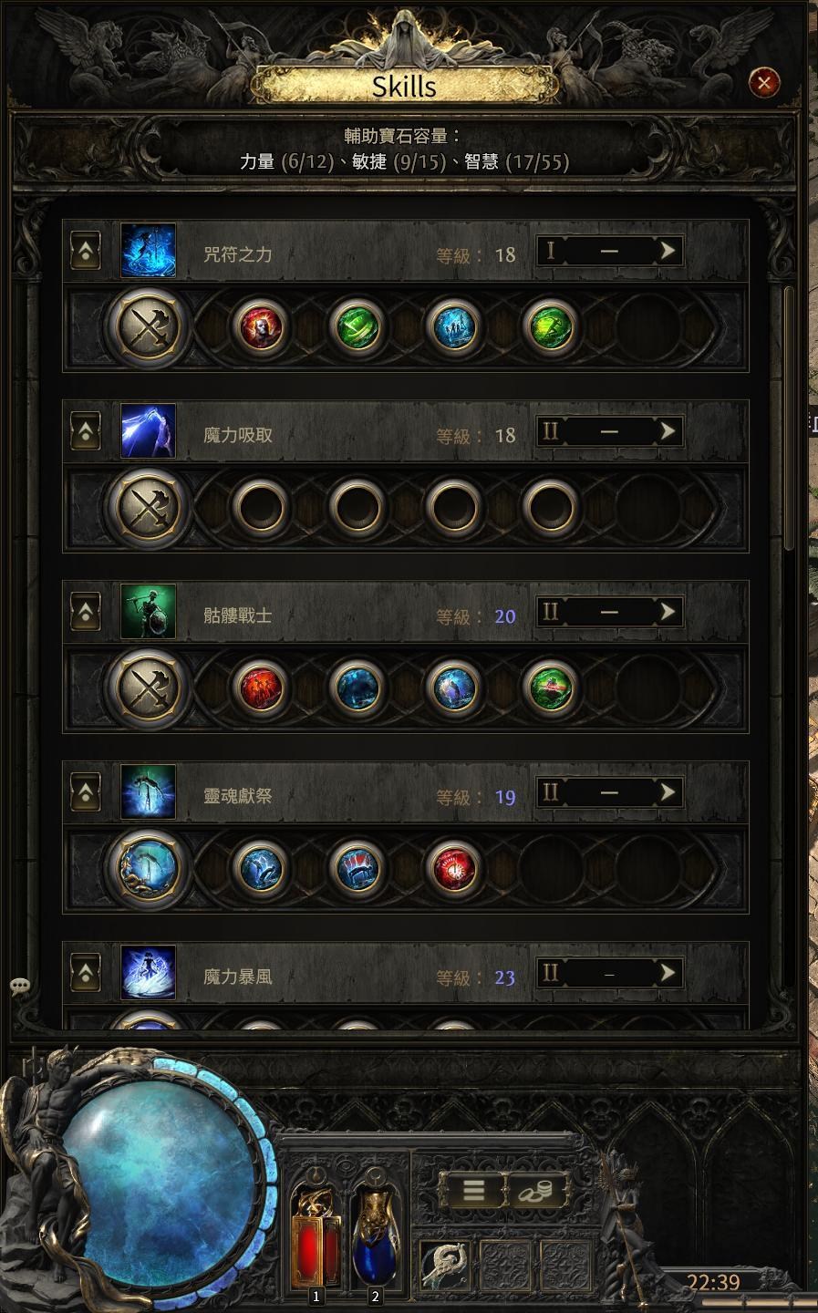
Task: Open the hamburger menu button
Action: click(x=473, y=1190)
